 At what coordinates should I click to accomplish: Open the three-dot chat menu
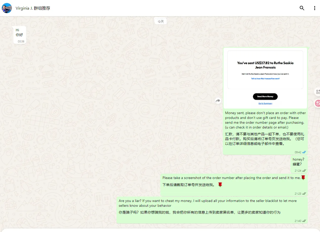(x=314, y=8)
